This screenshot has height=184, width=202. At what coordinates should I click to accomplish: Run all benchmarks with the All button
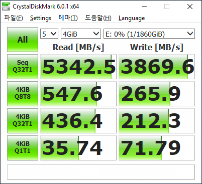[x=23, y=40]
